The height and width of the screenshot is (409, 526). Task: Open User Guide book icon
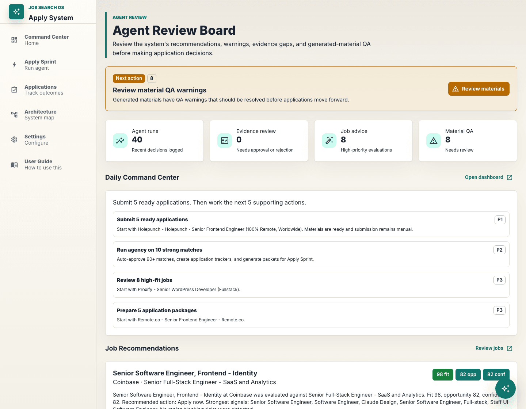click(x=14, y=165)
